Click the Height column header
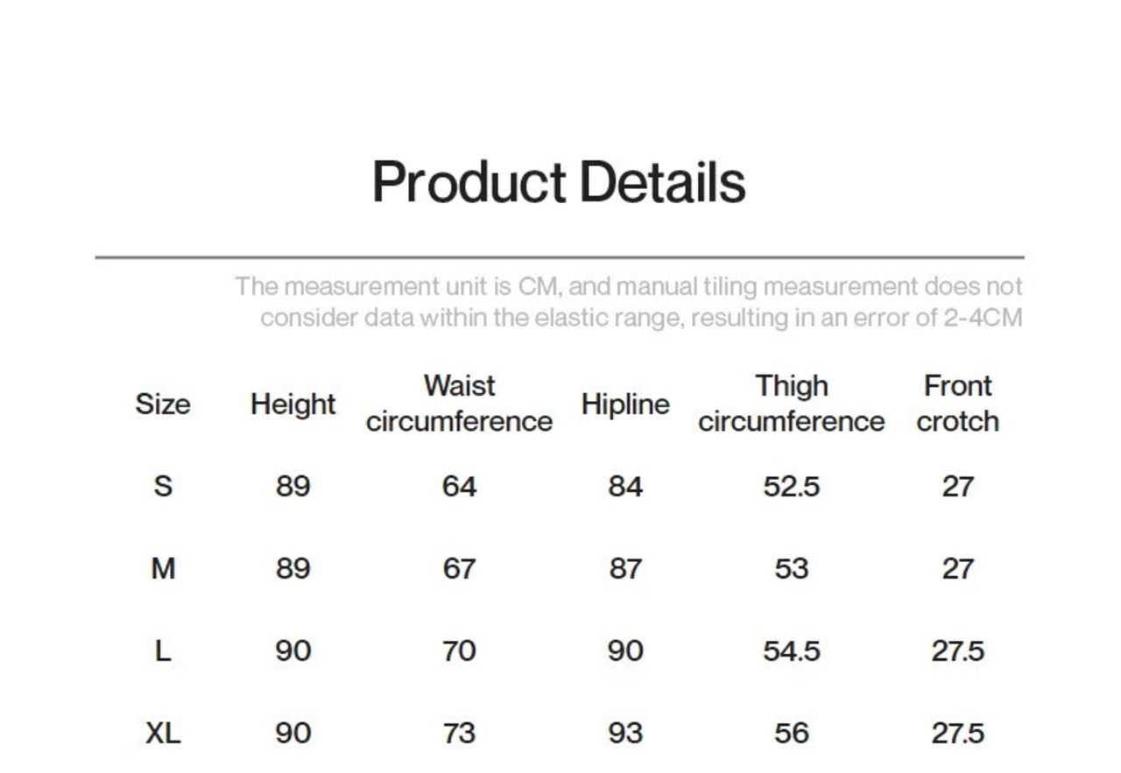This screenshot has width=1121, height=773. (x=293, y=404)
